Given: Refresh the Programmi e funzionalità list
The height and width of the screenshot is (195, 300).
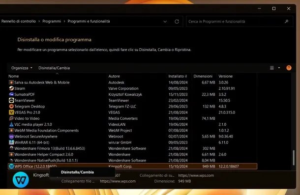Looking at the screenshot, I should click(177, 22).
